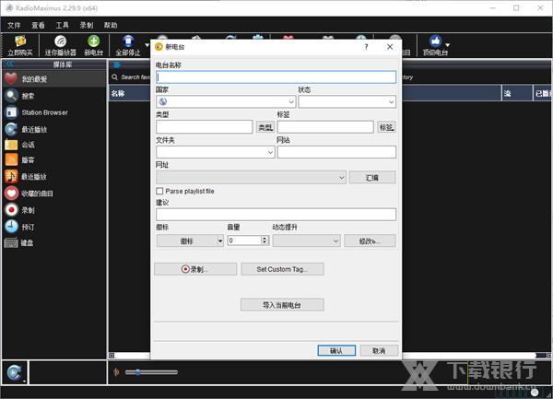Viewport: 553px width, 399px height.
Task: Confirm with the 确认 button
Action: [x=336, y=351]
